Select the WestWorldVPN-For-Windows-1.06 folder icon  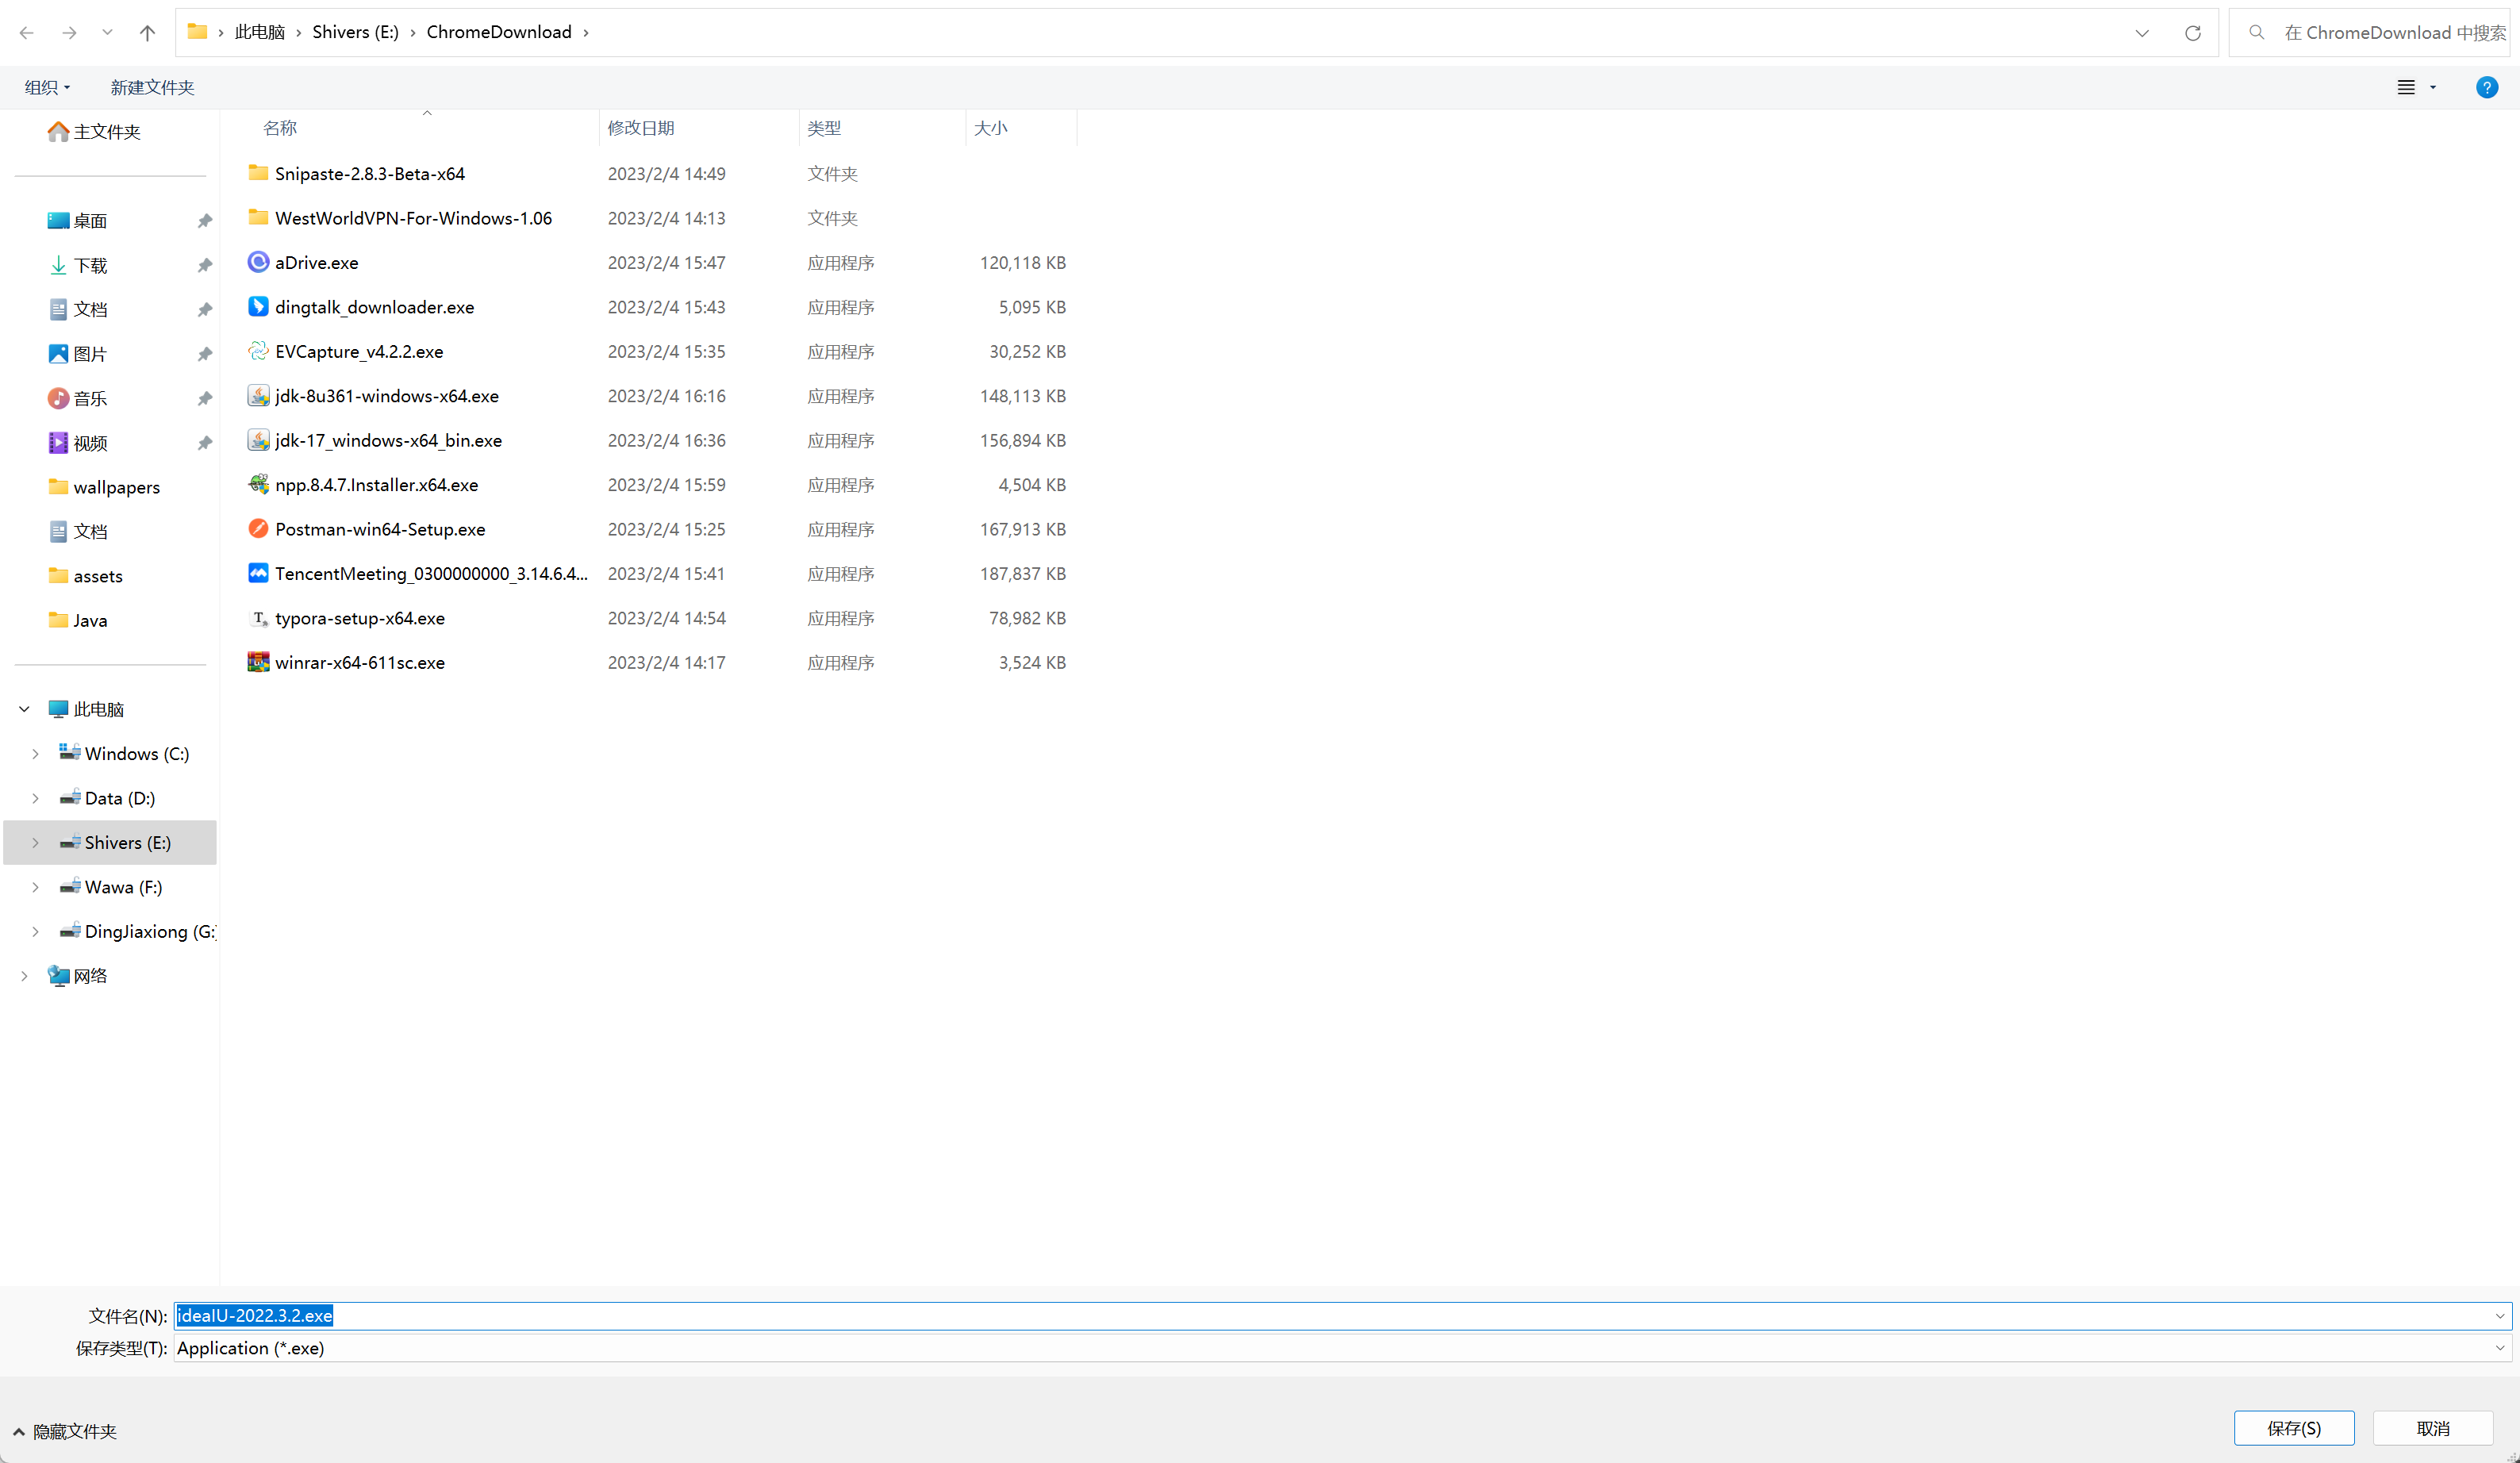click(258, 217)
